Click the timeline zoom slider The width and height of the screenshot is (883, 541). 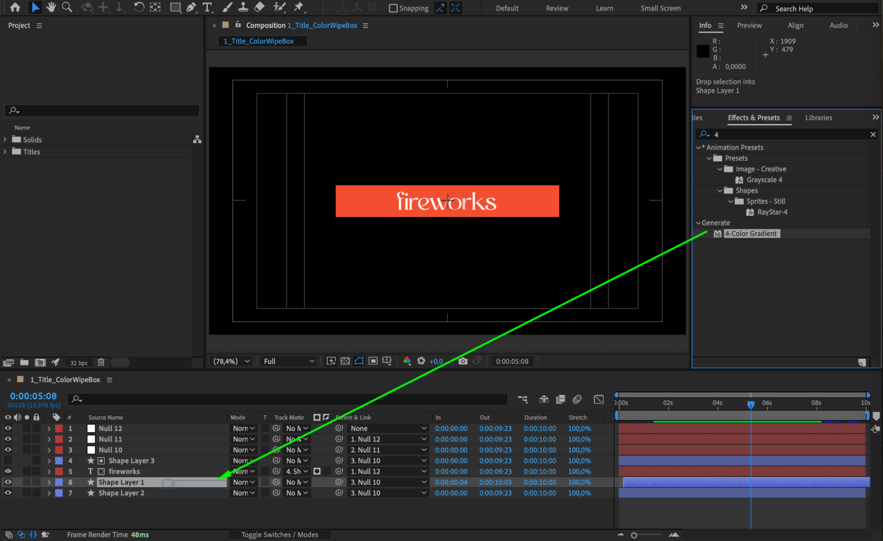tap(634, 535)
